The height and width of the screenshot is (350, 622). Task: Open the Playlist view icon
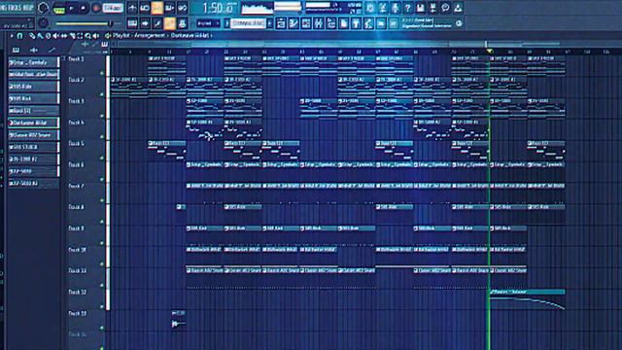point(281,23)
